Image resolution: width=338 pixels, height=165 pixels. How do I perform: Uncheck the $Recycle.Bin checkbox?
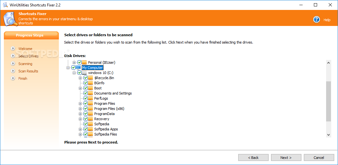point(86,78)
